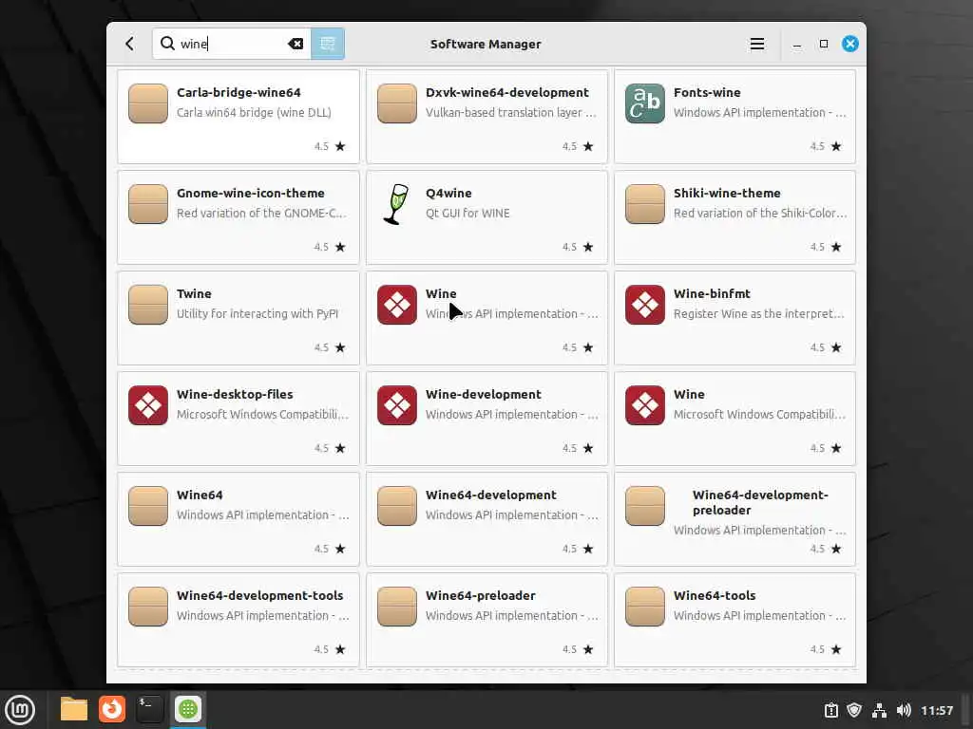Viewport: 973px width, 729px height.
Task: Click the Software Manager taskbar button
Action: pyautogui.click(x=188, y=709)
